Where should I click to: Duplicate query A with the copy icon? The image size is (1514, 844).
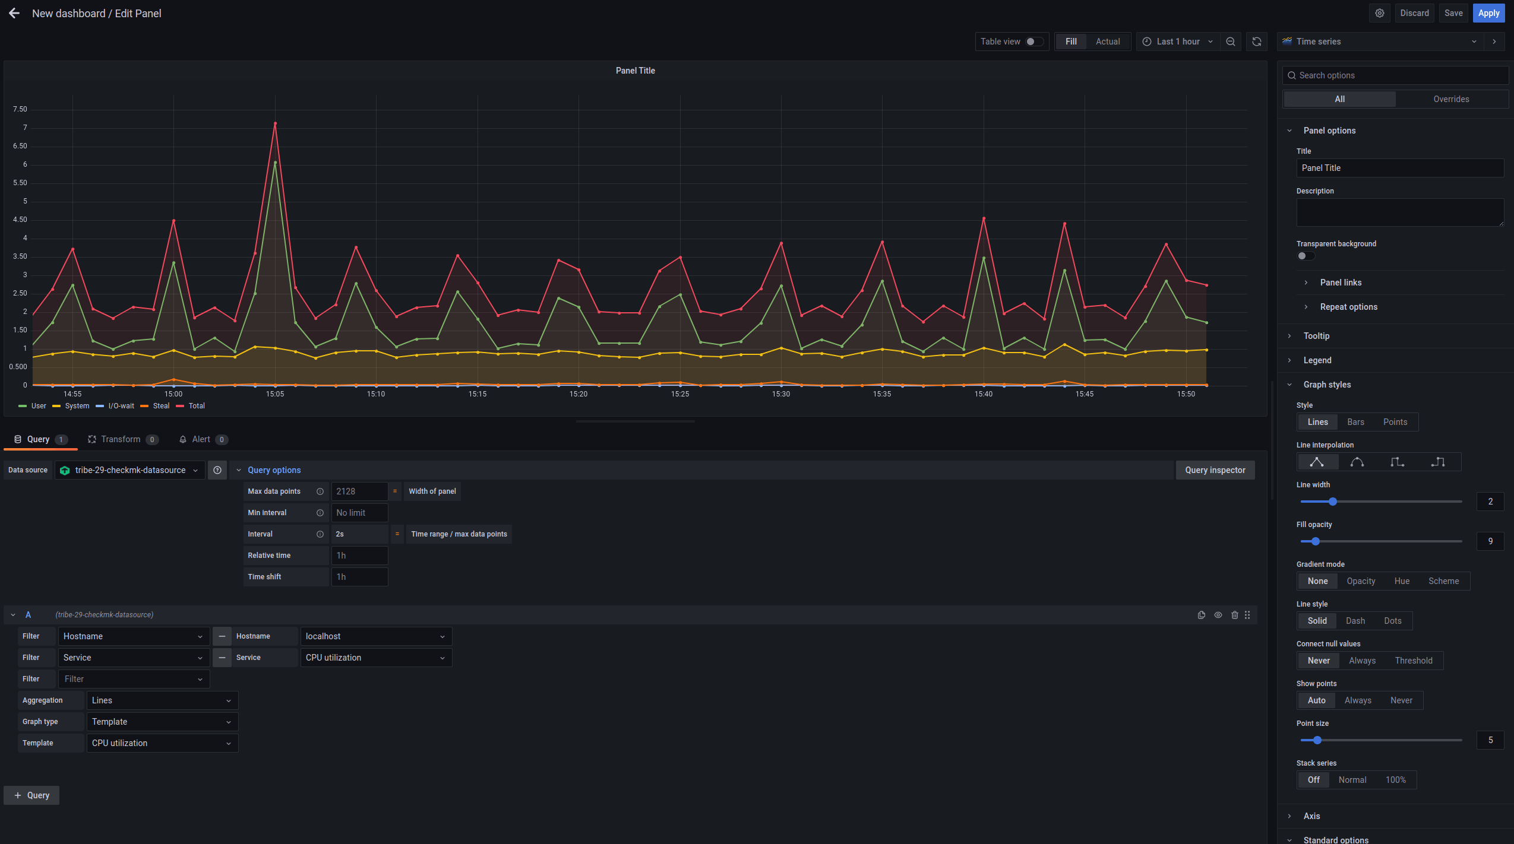pyautogui.click(x=1202, y=615)
